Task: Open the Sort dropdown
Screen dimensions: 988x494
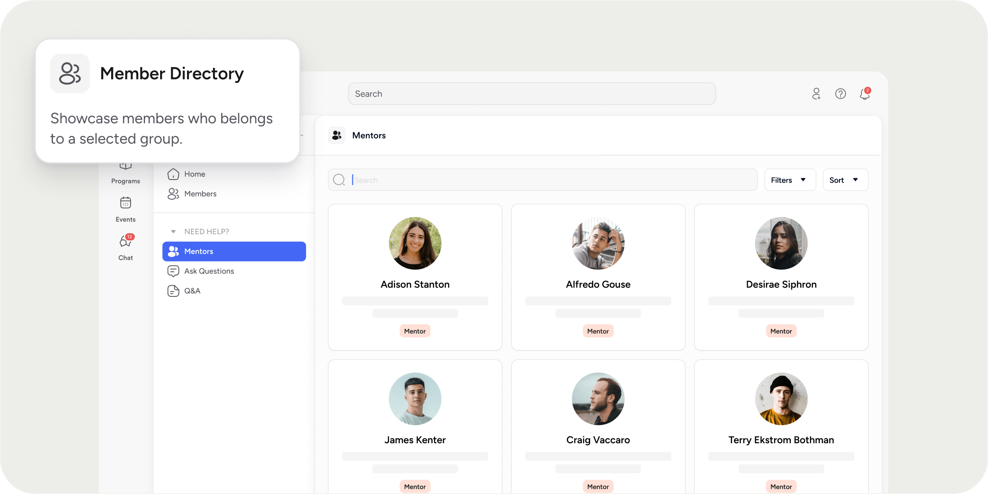Action: click(x=846, y=180)
